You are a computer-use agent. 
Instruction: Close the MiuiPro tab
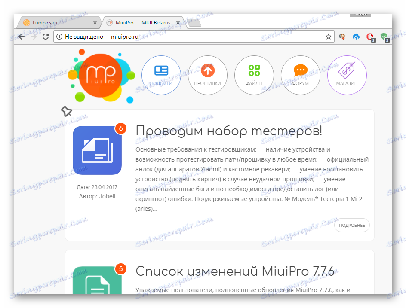178,23
